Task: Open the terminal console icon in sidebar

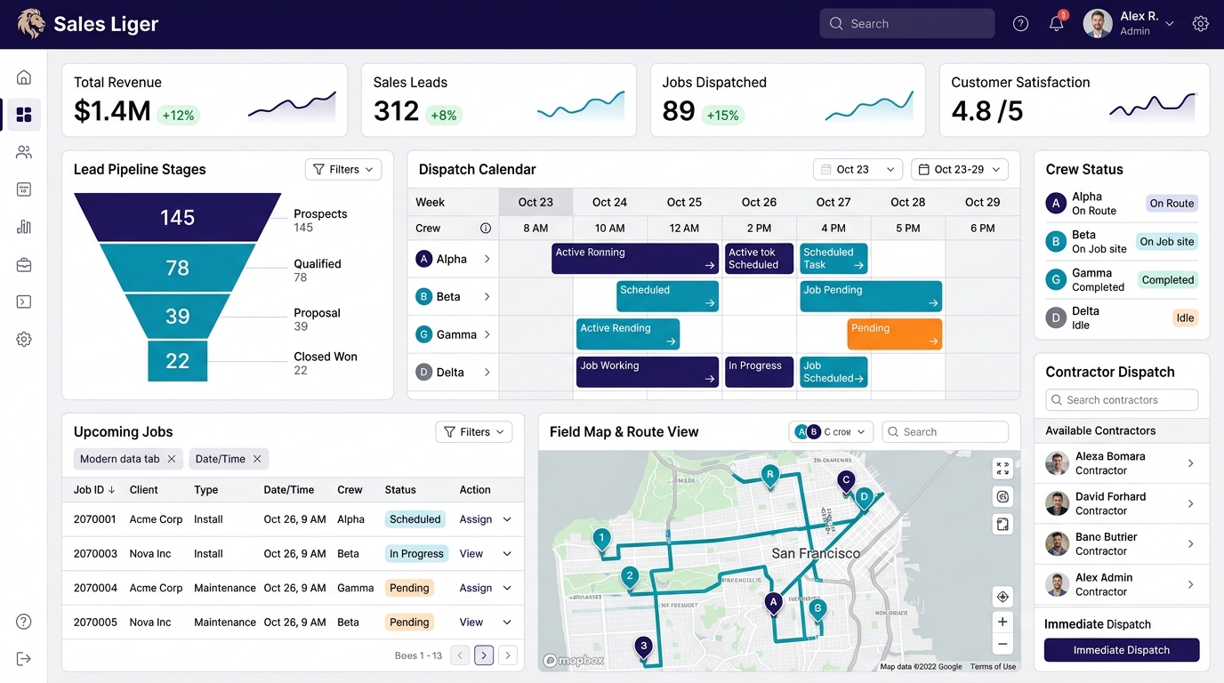Action: click(x=24, y=301)
